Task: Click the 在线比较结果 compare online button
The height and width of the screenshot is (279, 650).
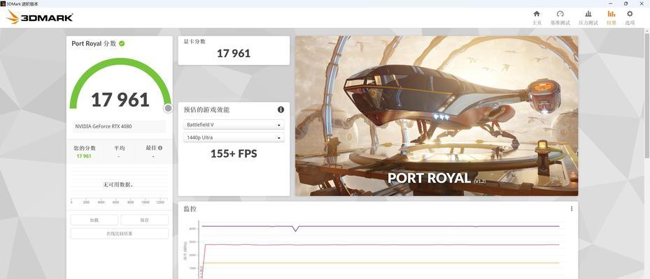Action: pos(120,234)
